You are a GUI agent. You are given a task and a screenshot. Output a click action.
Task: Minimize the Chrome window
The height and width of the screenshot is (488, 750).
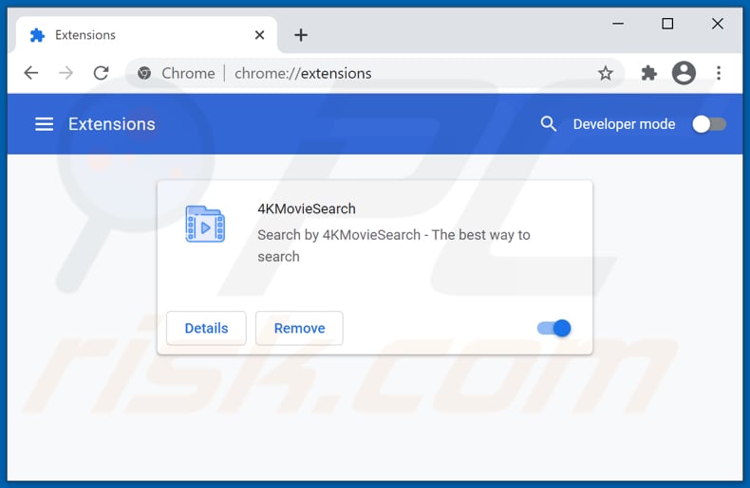[x=618, y=24]
